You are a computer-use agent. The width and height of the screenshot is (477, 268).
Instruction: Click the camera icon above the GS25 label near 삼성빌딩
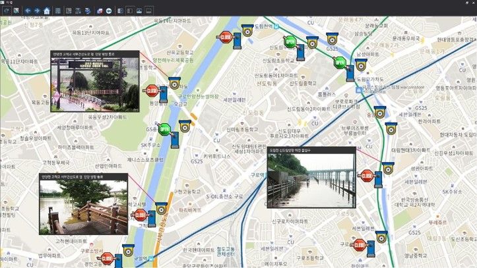tap(332, 39)
